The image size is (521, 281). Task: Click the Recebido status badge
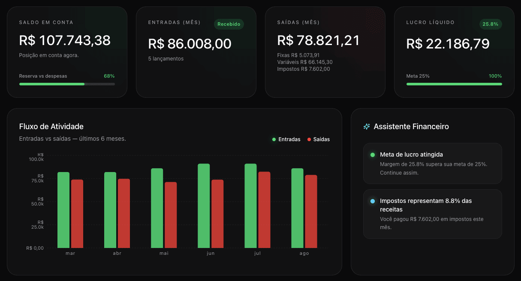(229, 24)
